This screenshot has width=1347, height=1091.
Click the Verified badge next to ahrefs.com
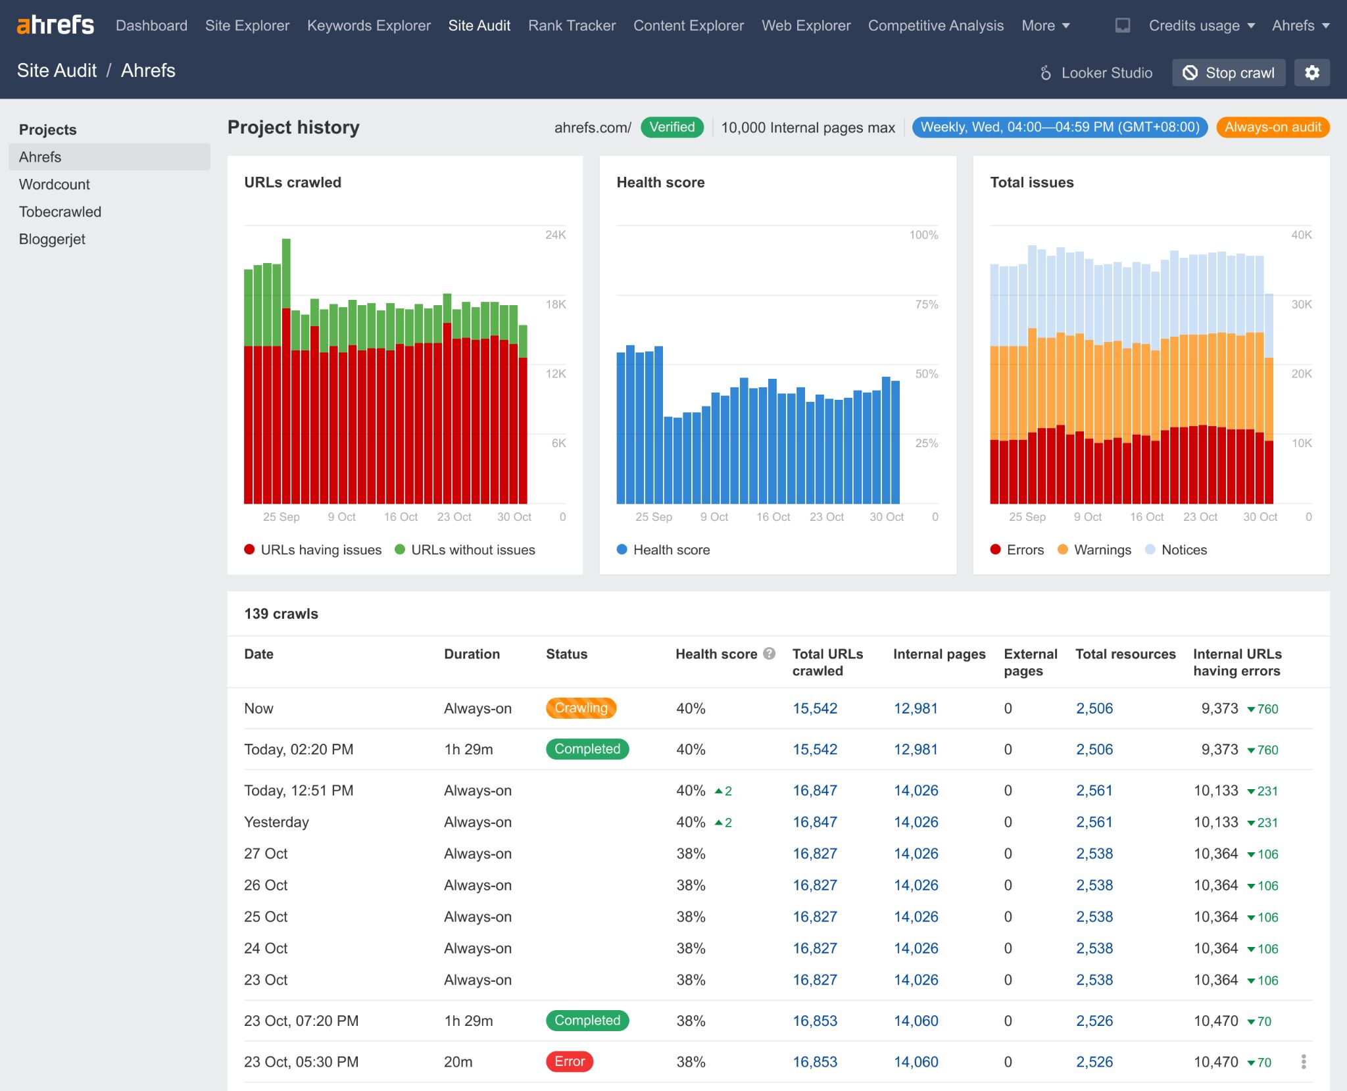671,127
